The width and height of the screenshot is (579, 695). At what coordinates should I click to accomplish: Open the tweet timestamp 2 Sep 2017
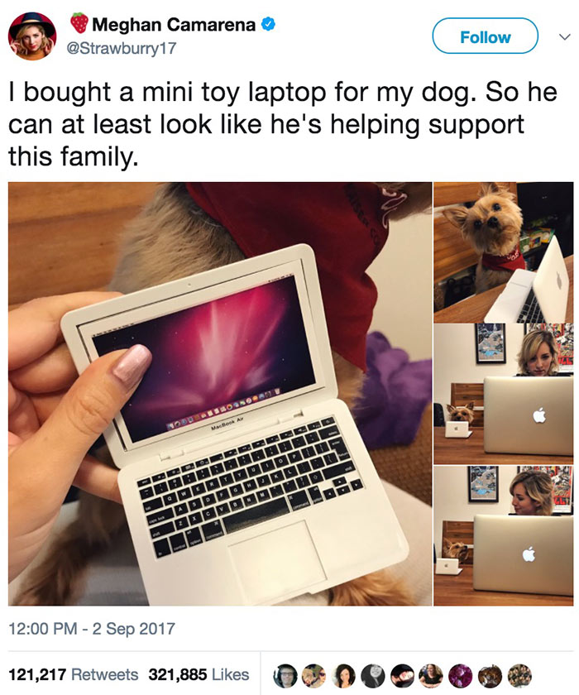92,628
